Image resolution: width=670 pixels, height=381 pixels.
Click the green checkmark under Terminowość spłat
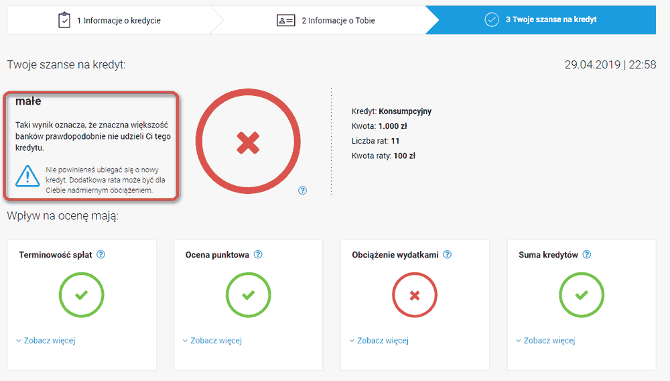tap(81, 294)
